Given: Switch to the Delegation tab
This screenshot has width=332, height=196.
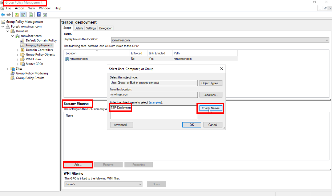Looking at the screenshot, I should click(106, 28).
